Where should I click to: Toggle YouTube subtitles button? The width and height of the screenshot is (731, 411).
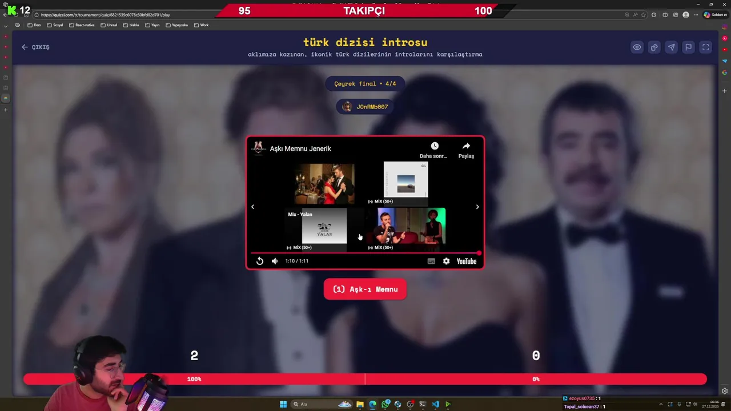pyautogui.click(x=431, y=261)
